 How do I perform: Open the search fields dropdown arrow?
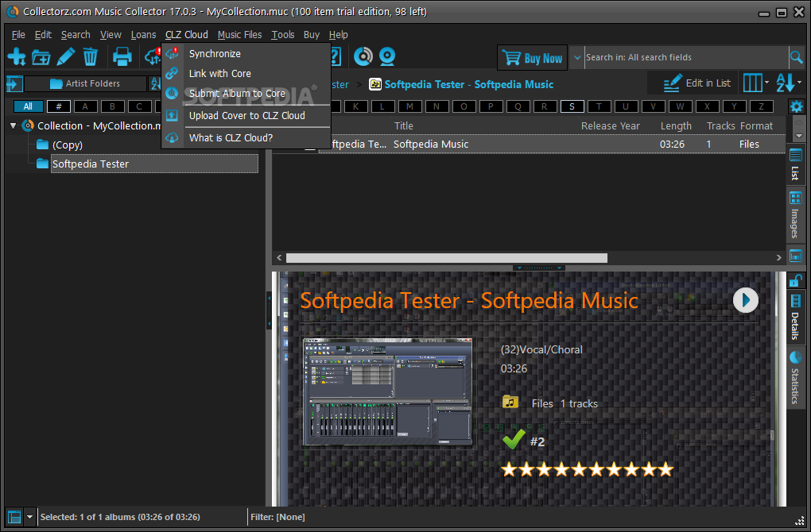pos(577,57)
